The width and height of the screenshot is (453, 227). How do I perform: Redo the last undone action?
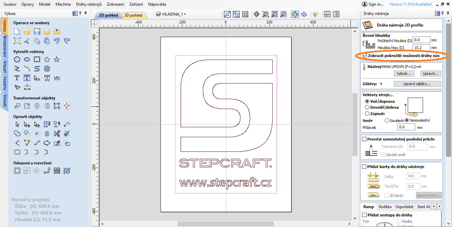[67, 41]
